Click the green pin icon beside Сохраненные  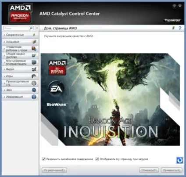[x=34, y=35]
